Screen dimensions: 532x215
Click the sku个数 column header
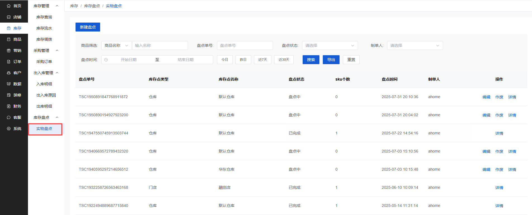343,79
